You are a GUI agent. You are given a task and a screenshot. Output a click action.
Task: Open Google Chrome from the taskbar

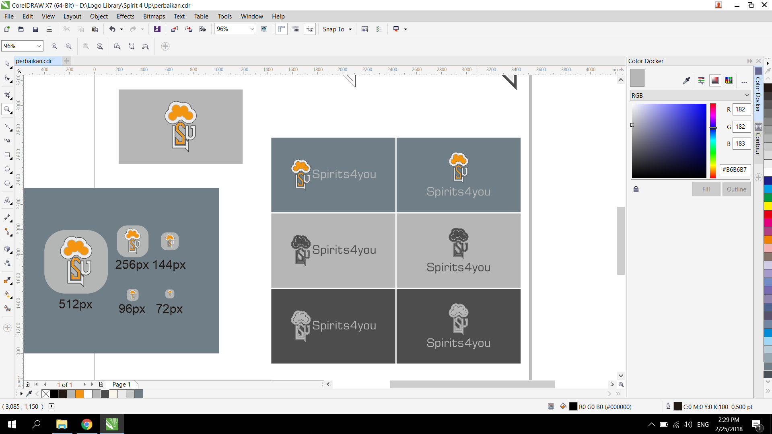point(86,424)
